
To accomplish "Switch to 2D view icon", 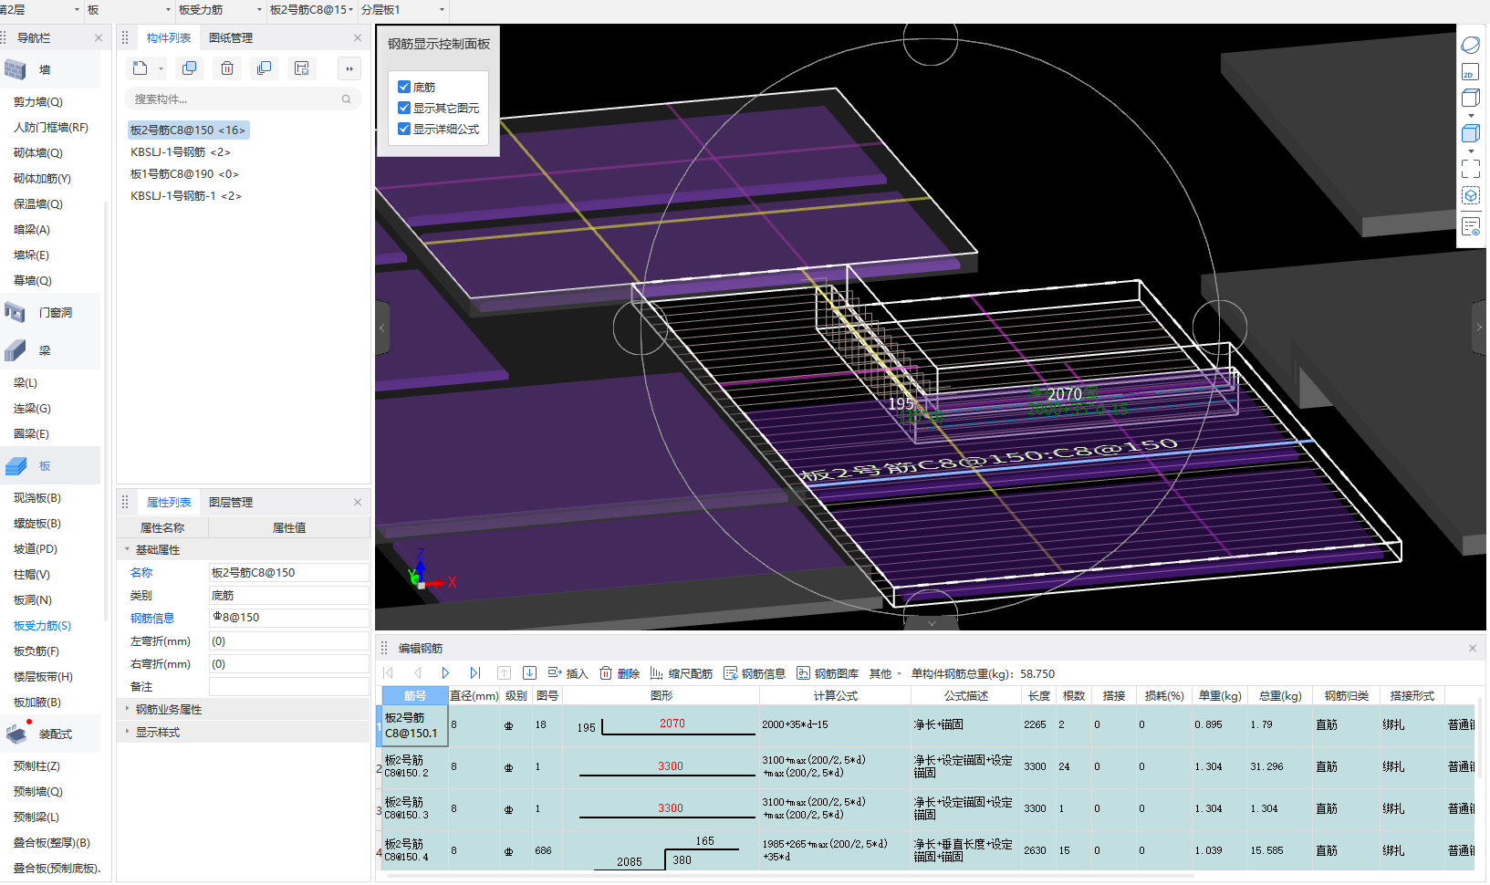I will click(x=1470, y=72).
